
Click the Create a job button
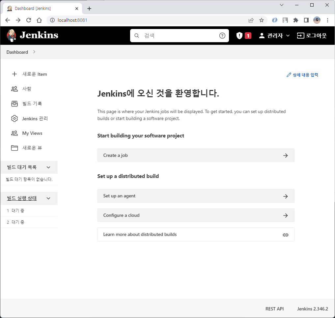click(196, 155)
